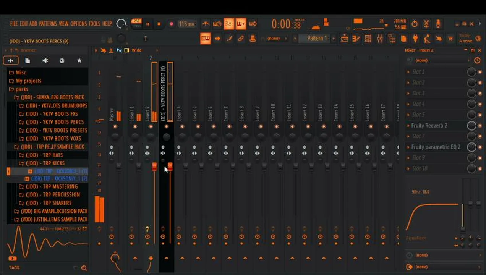Collapse (JDD) - TRP KICKS folder
This screenshot has height=275, width=486.
(x=41, y=163)
